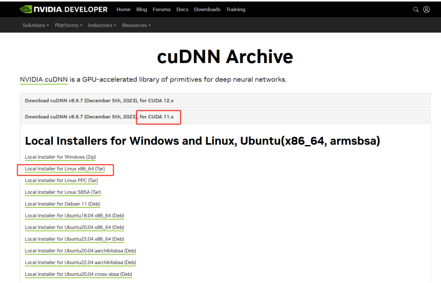Download Installer for Ubuntu22.04 aarch64sbsa (Deb)

pyautogui.click(x=81, y=262)
